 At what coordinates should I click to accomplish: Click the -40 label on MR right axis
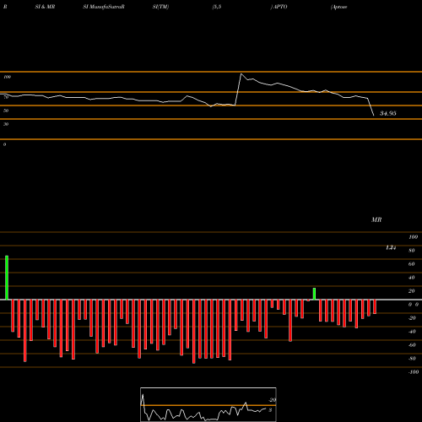pyautogui.click(x=412, y=332)
